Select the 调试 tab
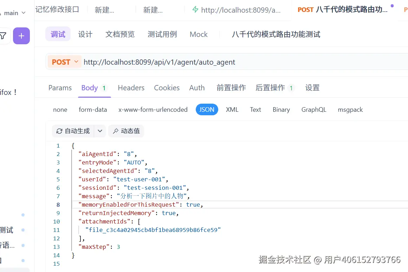Screen dimensions: 408x272 [x=58, y=34]
